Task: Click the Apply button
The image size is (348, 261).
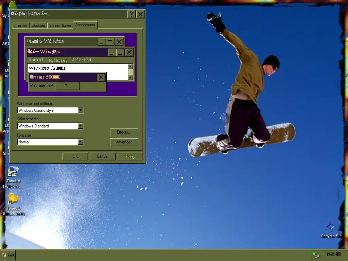Action: click(130, 156)
